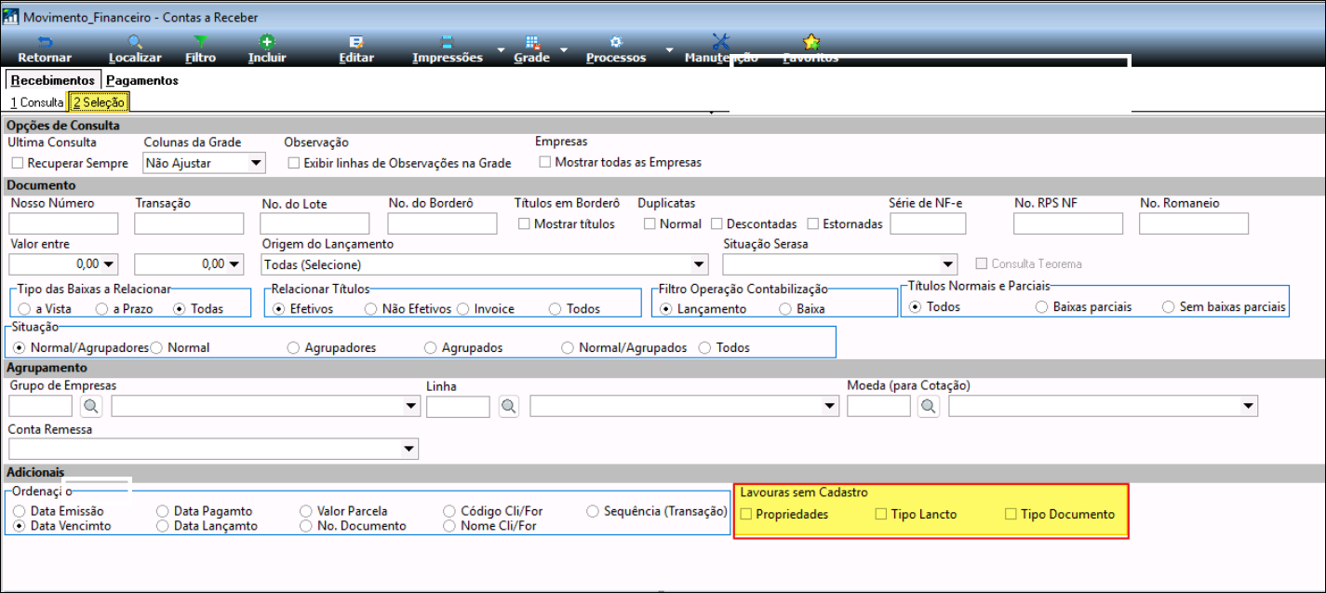Open the Situação Serasa dropdown
The width and height of the screenshot is (1326, 593).
coord(948,264)
